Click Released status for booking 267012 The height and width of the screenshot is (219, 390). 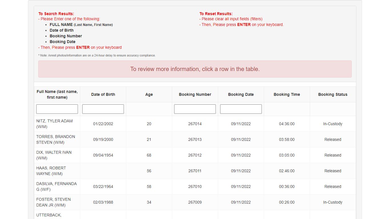point(333,155)
